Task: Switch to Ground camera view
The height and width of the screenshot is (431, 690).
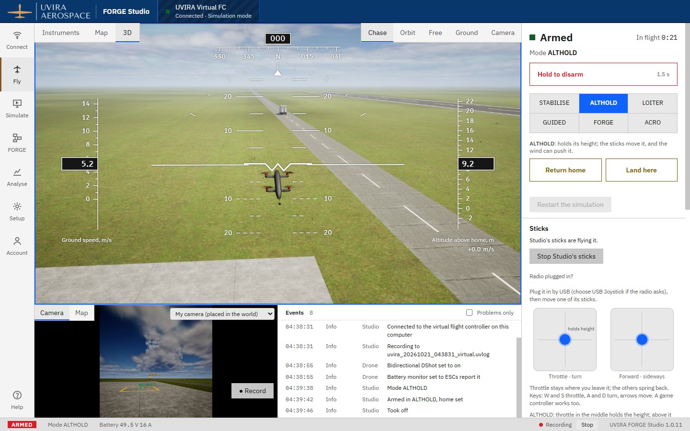Action: [x=467, y=33]
